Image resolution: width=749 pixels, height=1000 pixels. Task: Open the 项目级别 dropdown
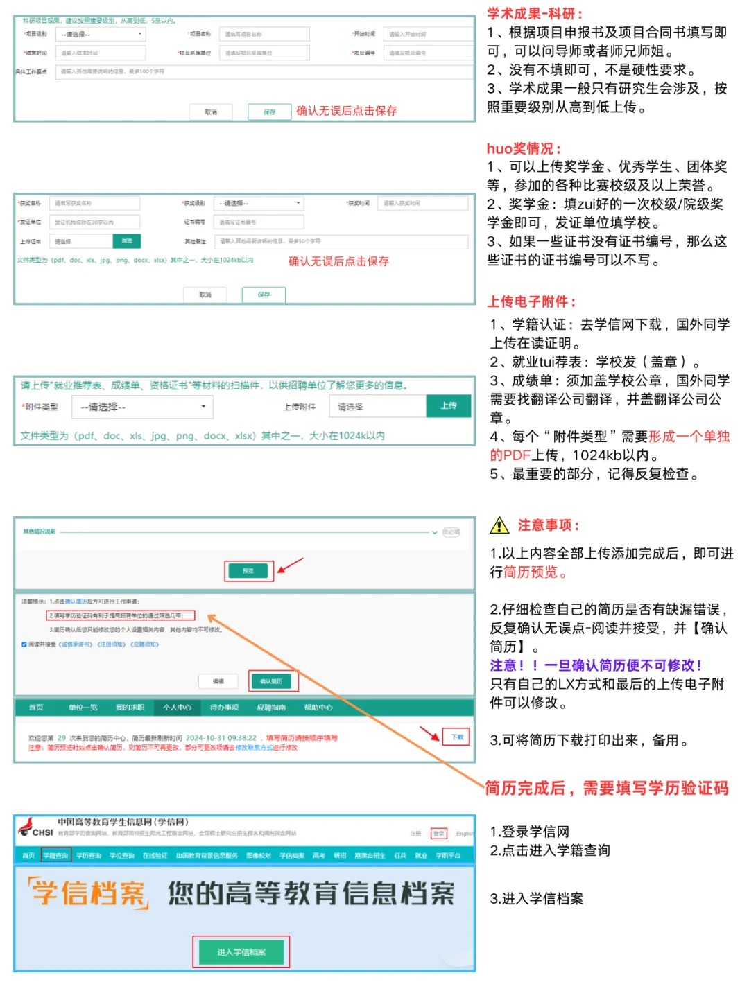[x=101, y=34]
